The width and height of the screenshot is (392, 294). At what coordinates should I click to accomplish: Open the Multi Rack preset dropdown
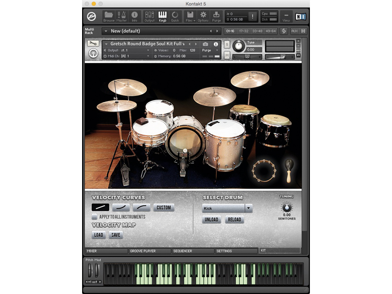(106, 31)
